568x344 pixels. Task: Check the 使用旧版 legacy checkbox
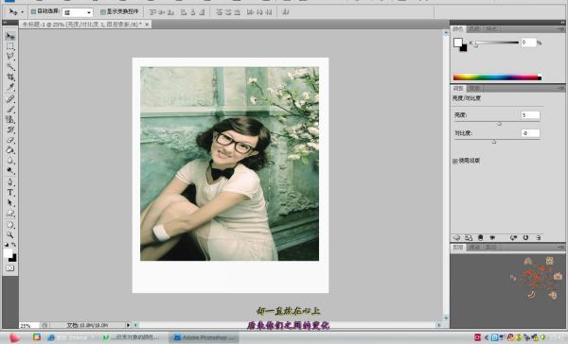click(455, 161)
